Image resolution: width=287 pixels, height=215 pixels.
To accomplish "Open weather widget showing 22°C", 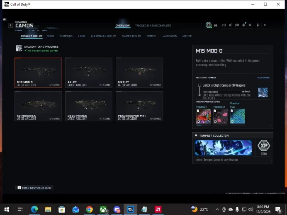I will tap(199, 209).
